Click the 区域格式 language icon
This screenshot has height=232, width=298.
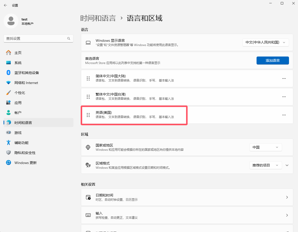tap(88, 165)
